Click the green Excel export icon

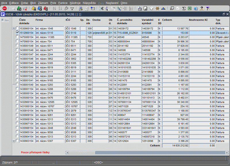(x=190, y=9)
